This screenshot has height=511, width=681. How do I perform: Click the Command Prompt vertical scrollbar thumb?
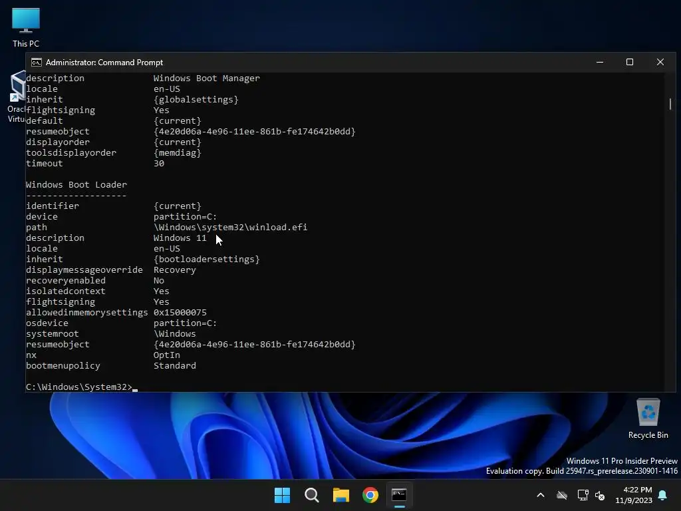(x=670, y=104)
